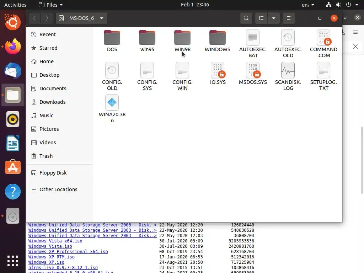Go to Downloads in the sidebar
This screenshot has height=273, width=364.
tap(59, 102)
